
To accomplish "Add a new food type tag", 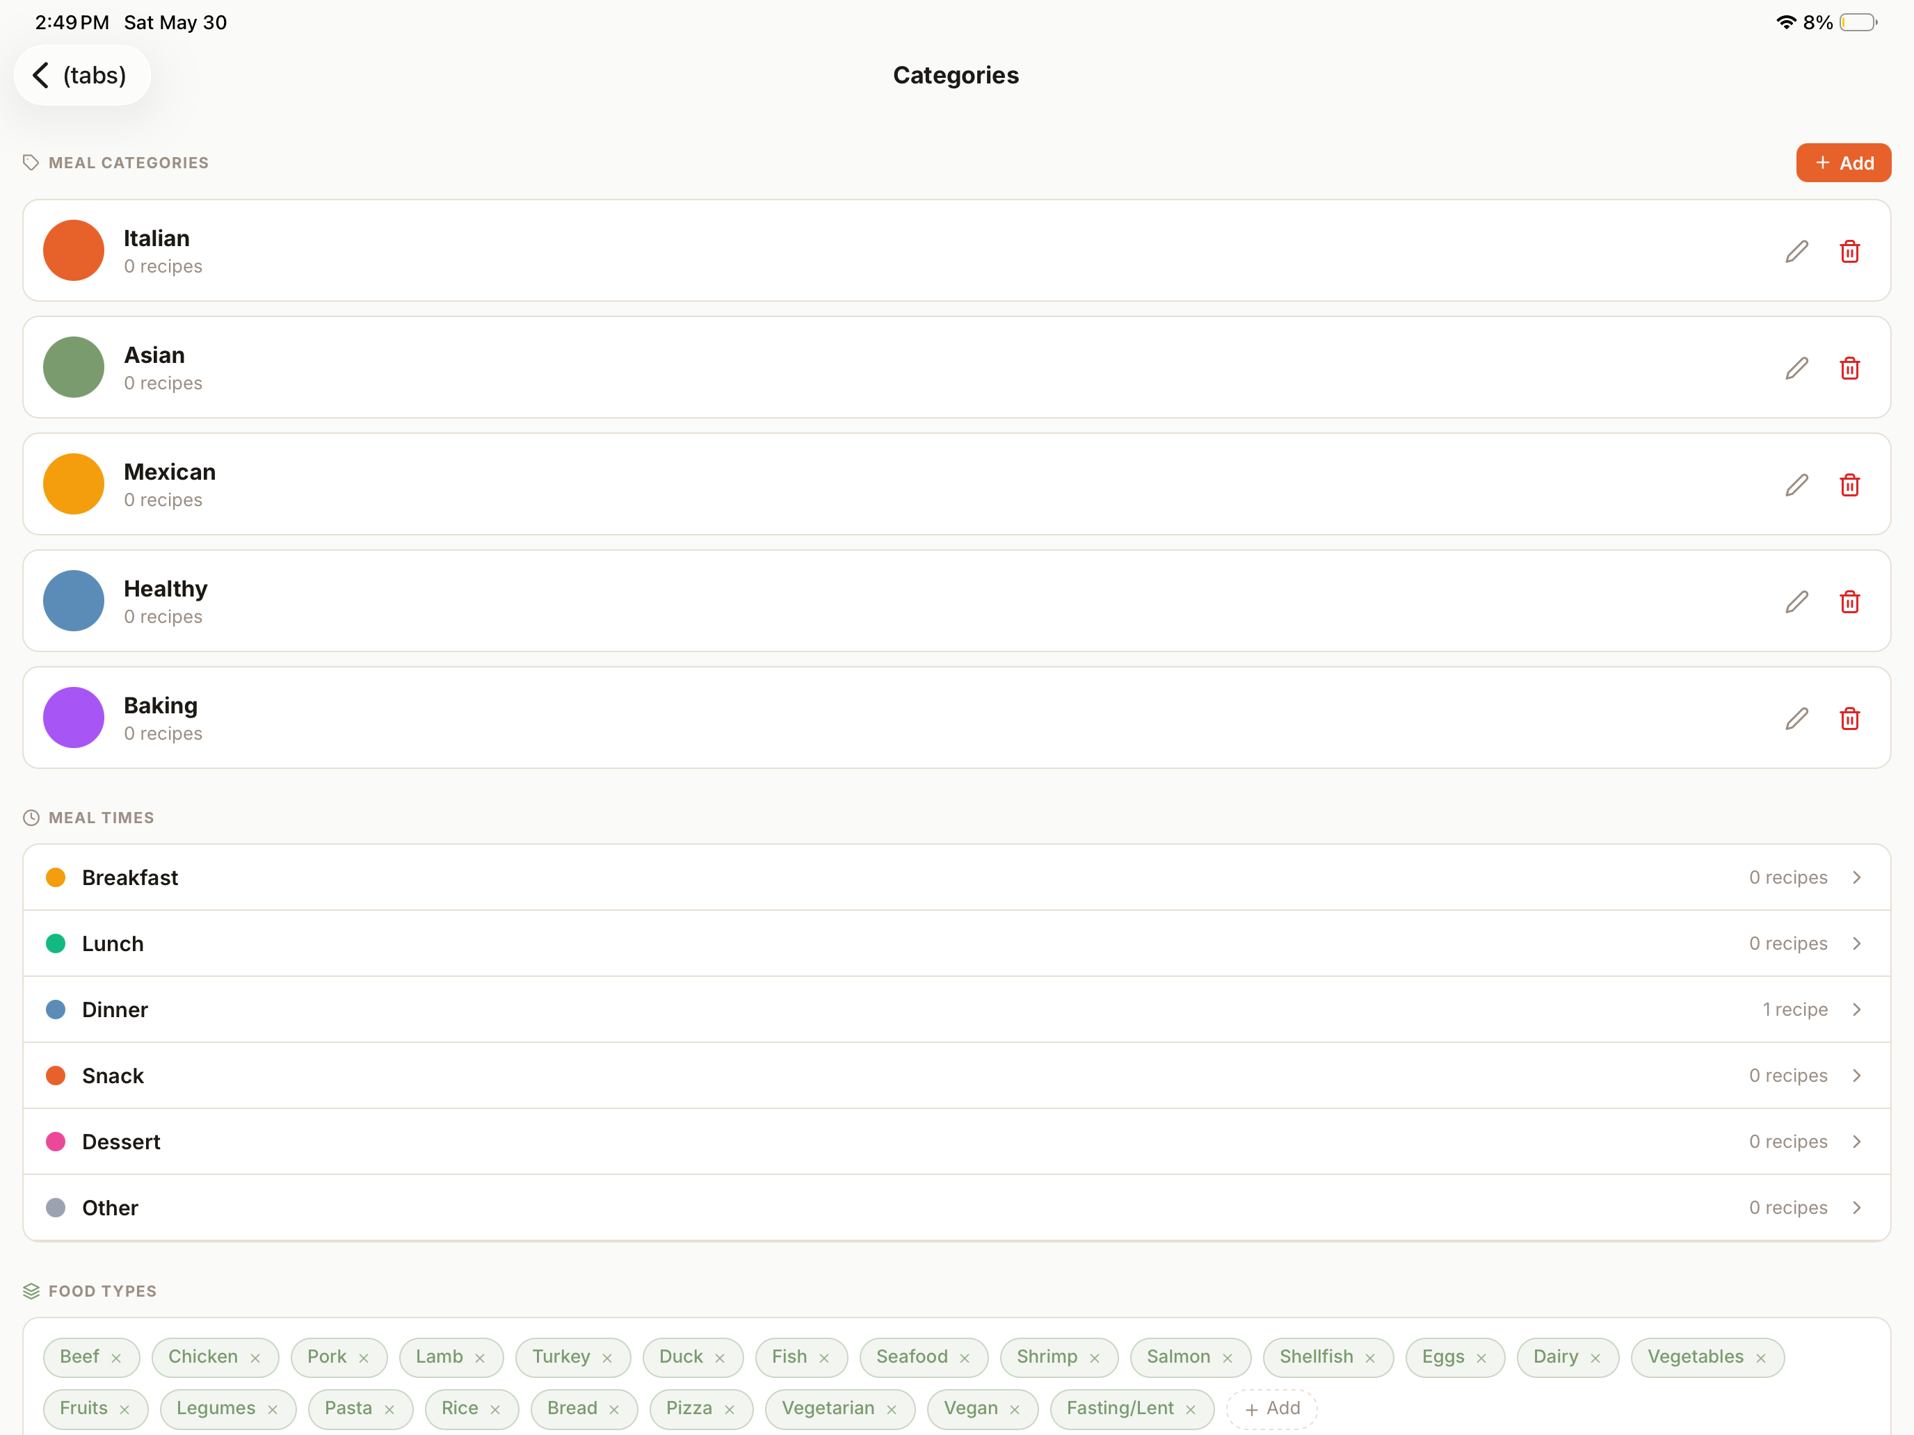I will click(1272, 1409).
